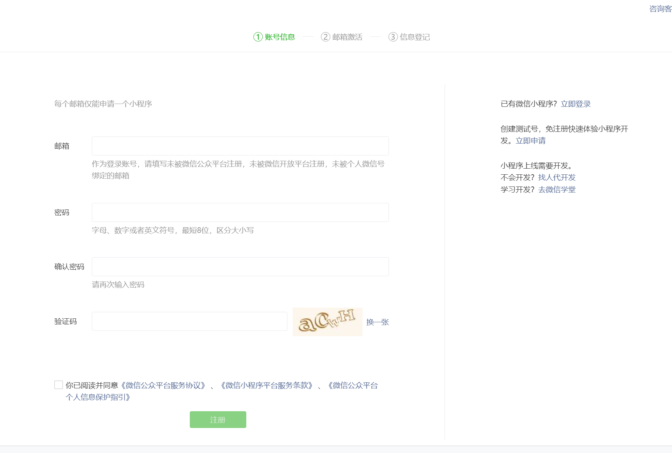Select the 确认密码 confirm password field
Viewport: 672px width, 453px height.
click(240, 267)
